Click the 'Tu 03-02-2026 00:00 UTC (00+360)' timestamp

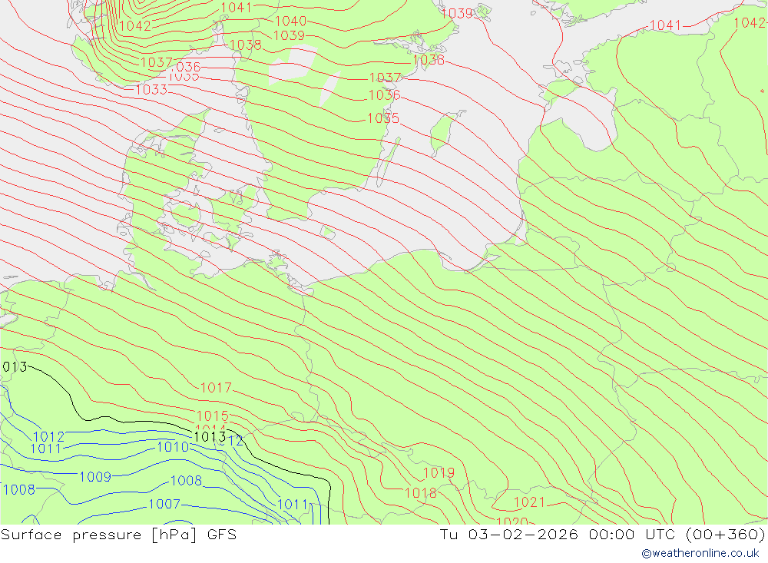(x=602, y=535)
